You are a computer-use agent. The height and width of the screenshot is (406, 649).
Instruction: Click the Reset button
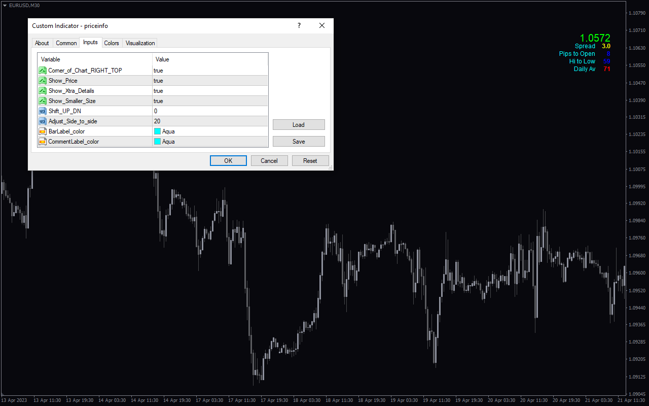click(310, 161)
